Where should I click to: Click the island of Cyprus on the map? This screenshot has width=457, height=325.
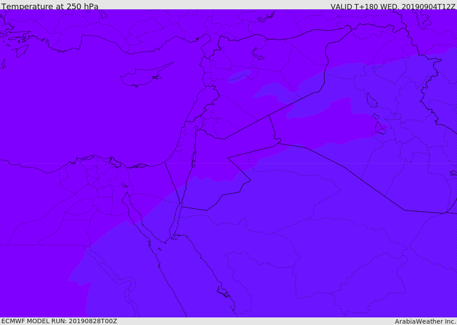click(143, 76)
